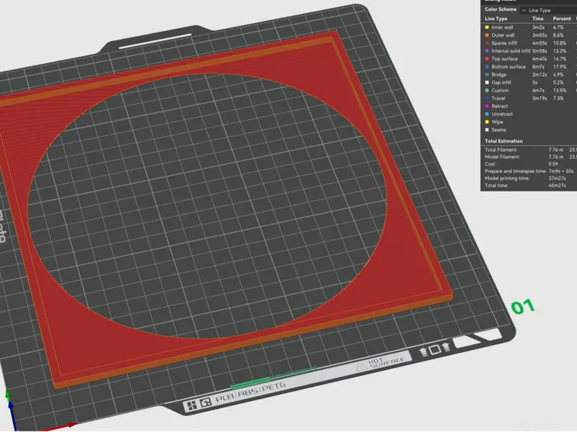Click the Model printing time '37m27s'
The height and width of the screenshot is (432, 577).
pos(557,179)
